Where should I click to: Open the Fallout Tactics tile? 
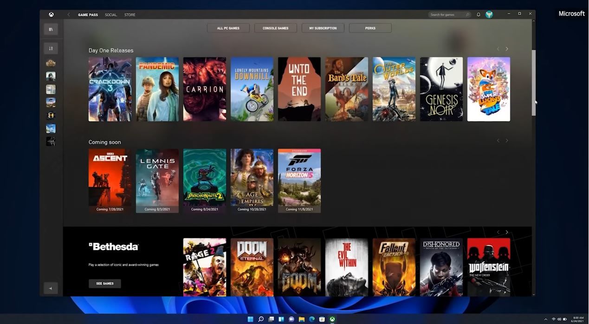click(x=394, y=267)
